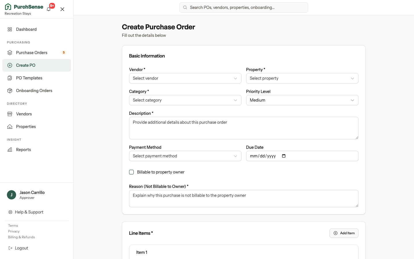Click the search magnifier icon
The image size is (414, 259).
point(185,7)
